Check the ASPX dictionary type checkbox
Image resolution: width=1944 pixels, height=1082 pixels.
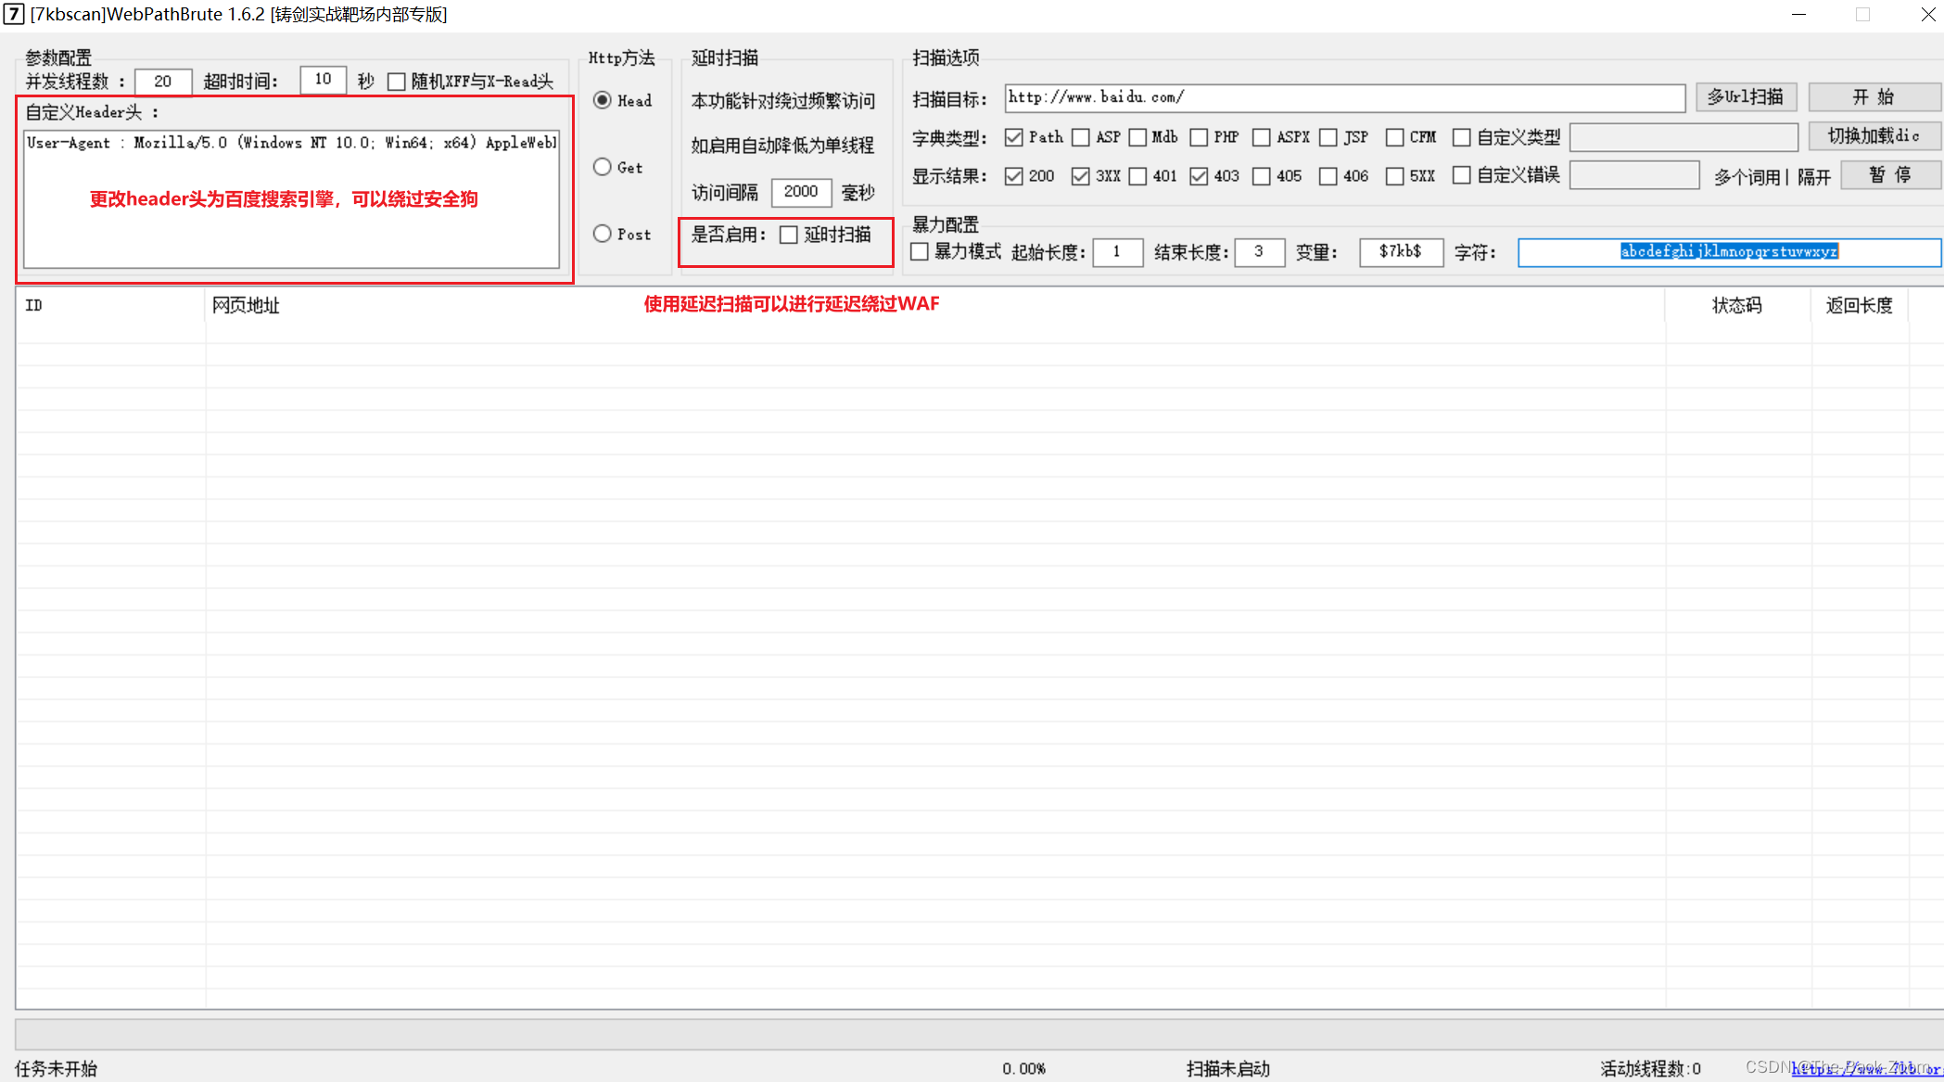(x=1262, y=137)
